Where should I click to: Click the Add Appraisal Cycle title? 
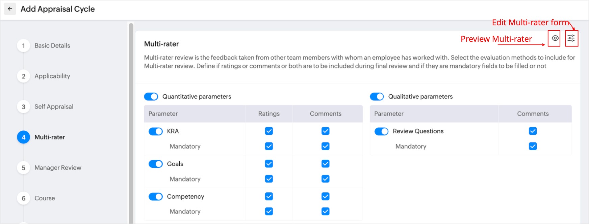pyautogui.click(x=58, y=9)
